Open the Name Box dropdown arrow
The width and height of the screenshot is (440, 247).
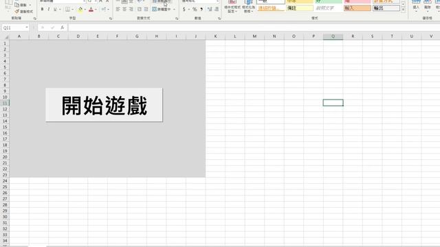point(27,27)
